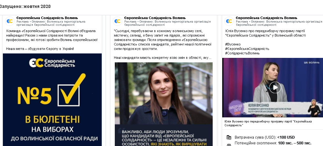Click the ЄС avatar of the first ad
The image size is (323, 146).
[10, 21]
